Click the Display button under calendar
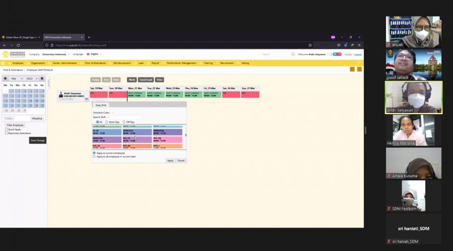Screen dimensions: 453x251 [x=37, y=118]
